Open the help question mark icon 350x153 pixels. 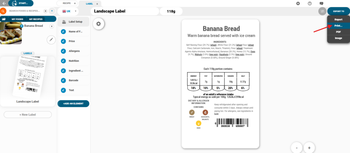tap(310, 3)
